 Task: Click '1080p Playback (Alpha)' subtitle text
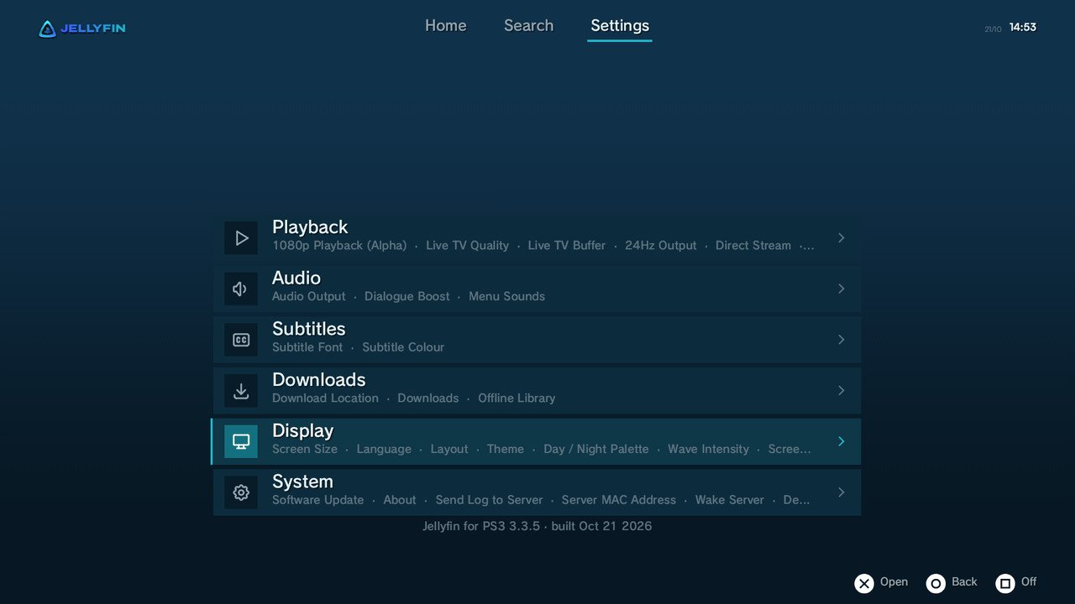tap(339, 246)
